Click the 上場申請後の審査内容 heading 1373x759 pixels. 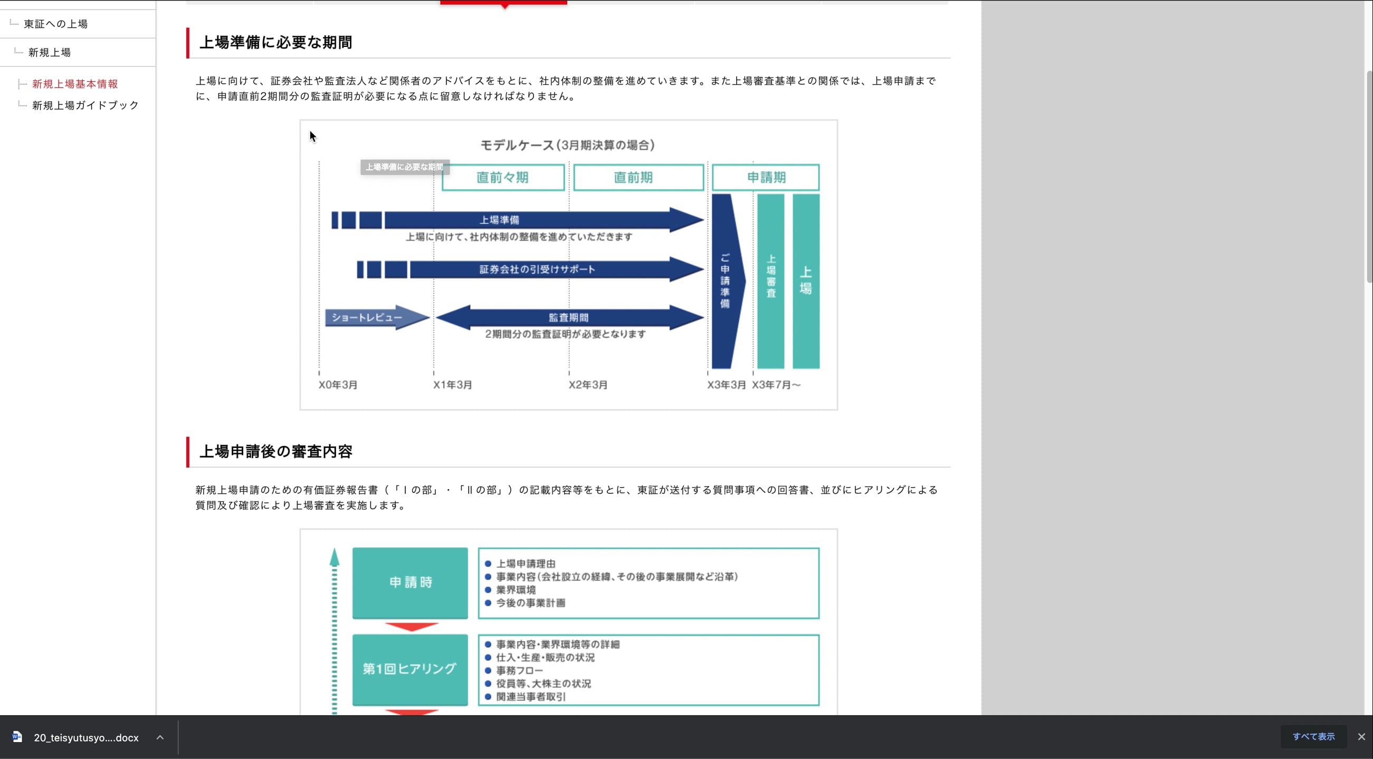point(277,452)
